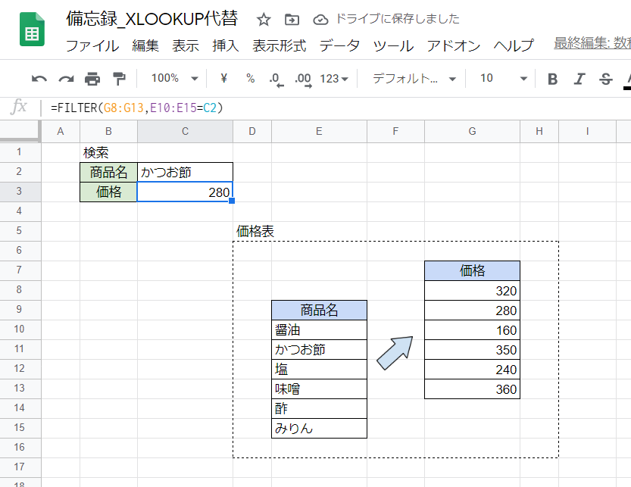Select the price cell 160
Viewport: 631px width, 487px height.
point(472,330)
